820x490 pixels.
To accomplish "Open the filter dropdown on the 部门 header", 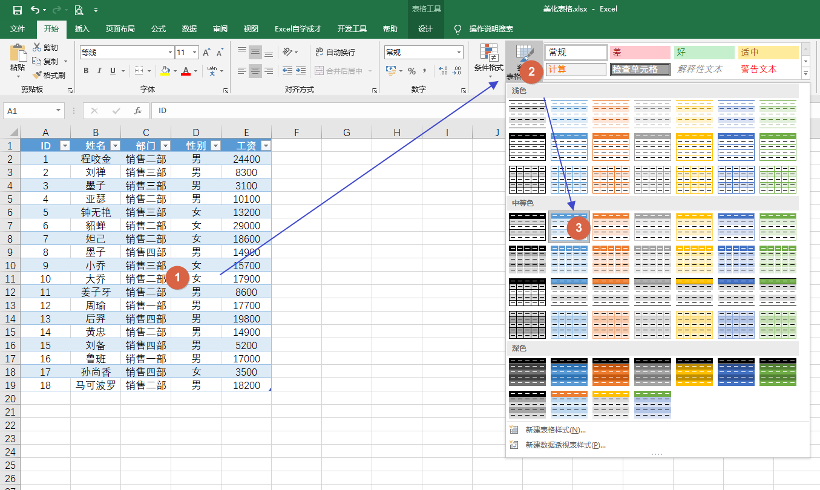I will point(165,146).
